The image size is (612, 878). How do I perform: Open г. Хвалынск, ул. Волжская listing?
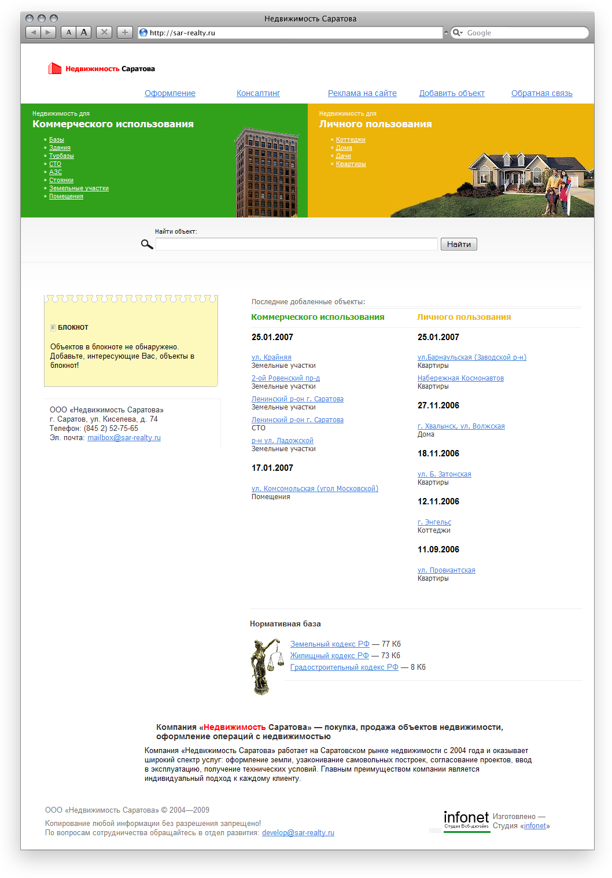[x=461, y=426]
